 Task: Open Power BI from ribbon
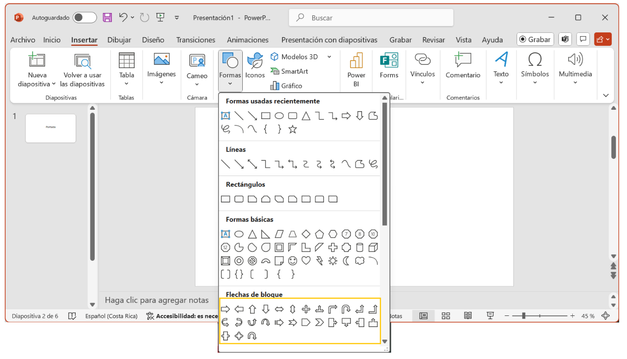356,69
